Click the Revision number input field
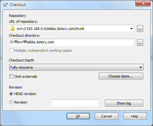153x126 pixels. point(75,103)
